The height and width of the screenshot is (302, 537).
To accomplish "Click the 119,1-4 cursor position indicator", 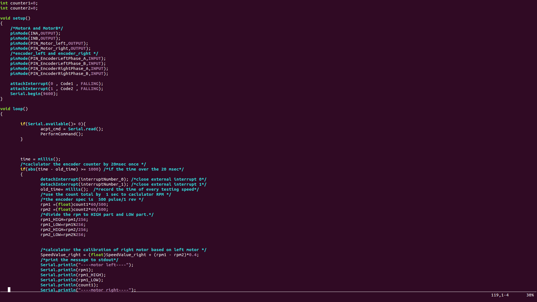I will [x=500, y=295].
